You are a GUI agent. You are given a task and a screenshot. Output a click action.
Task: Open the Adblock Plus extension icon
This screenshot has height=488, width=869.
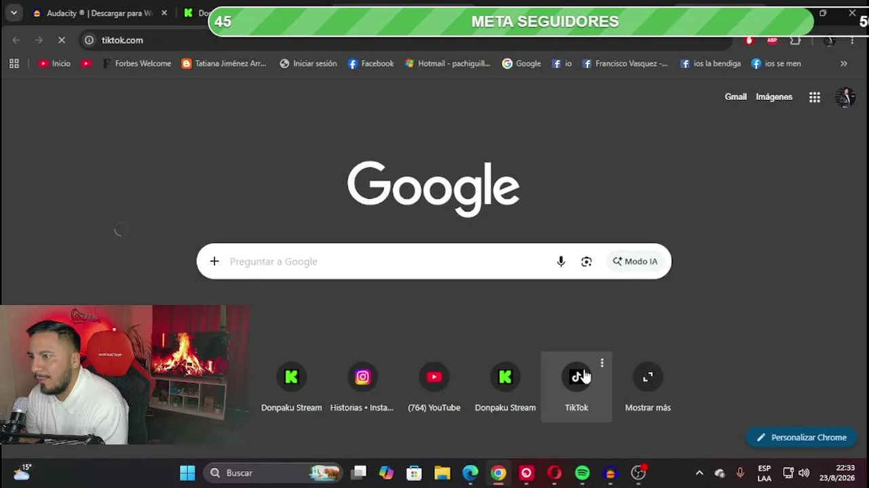coord(772,40)
